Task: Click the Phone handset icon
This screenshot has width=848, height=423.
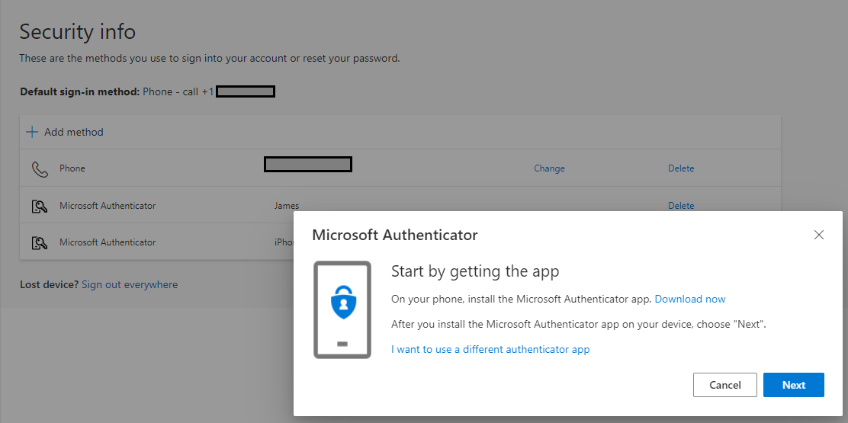Action: (40, 169)
